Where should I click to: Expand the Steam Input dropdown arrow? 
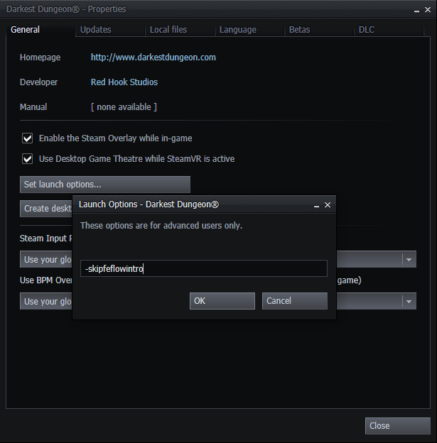pos(409,260)
